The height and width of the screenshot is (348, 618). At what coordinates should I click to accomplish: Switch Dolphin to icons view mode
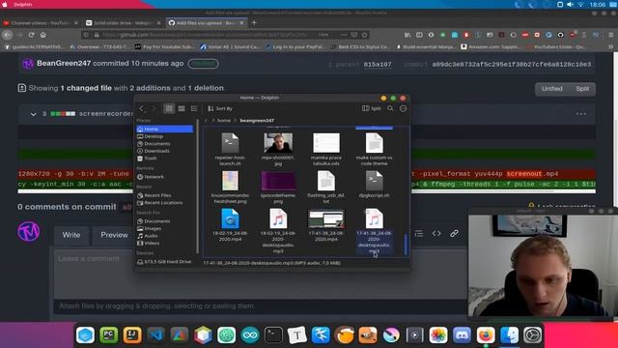(169, 108)
